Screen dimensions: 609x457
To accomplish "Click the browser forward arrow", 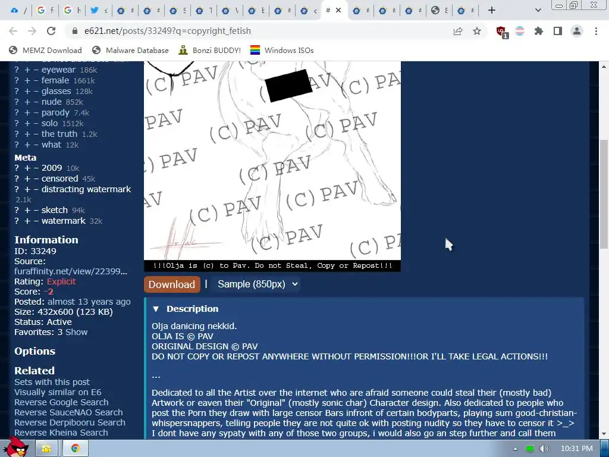I will pyautogui.click(x=32, y=31).
